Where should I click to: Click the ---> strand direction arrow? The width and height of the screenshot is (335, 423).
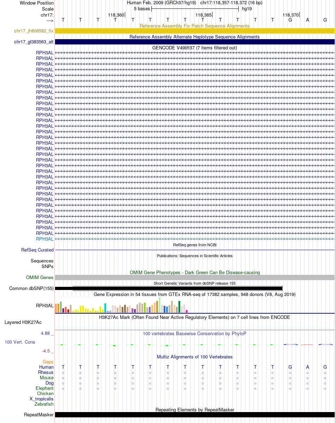[x=50, y=20]
